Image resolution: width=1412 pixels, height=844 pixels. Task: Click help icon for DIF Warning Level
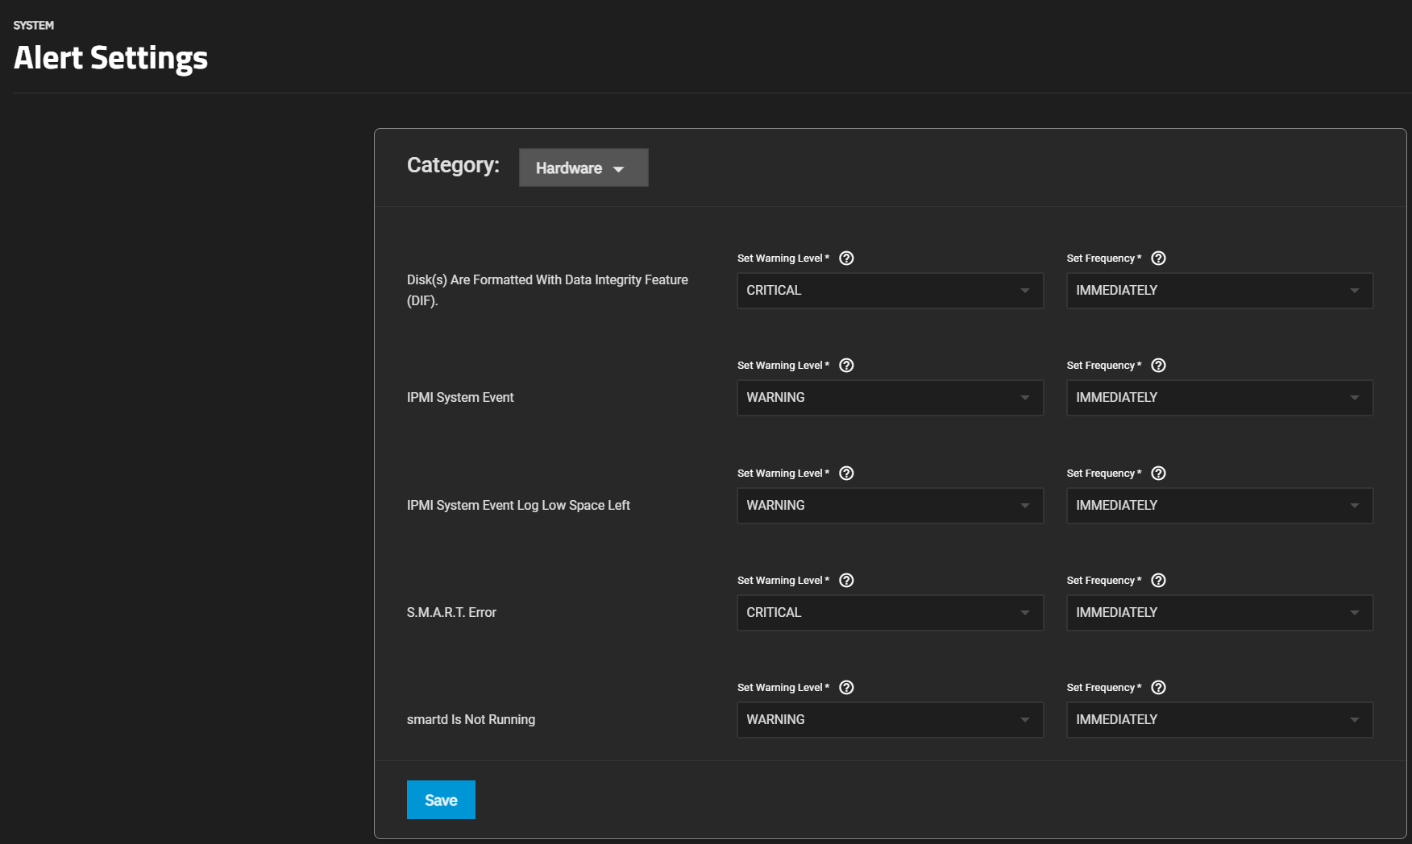coord(846,259)
